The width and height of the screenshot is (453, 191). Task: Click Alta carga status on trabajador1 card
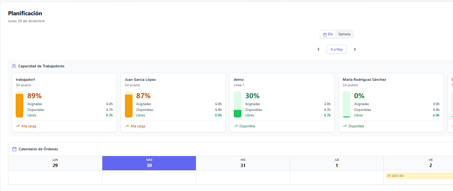(29, 126)
